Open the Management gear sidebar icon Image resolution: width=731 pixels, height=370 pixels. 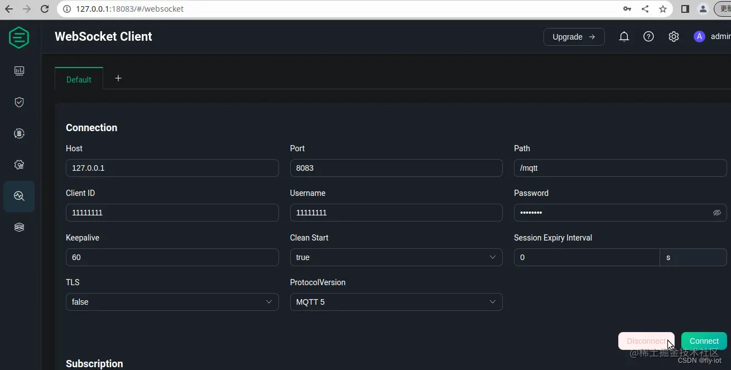(19, 165)
